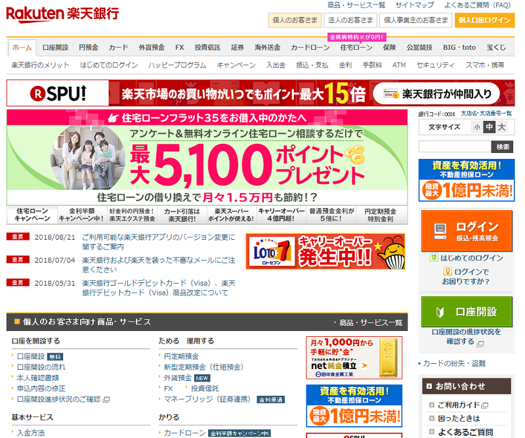This screenshot has height=438, width=525.
Task: Set font size to 小
Action: coord(477,127)
